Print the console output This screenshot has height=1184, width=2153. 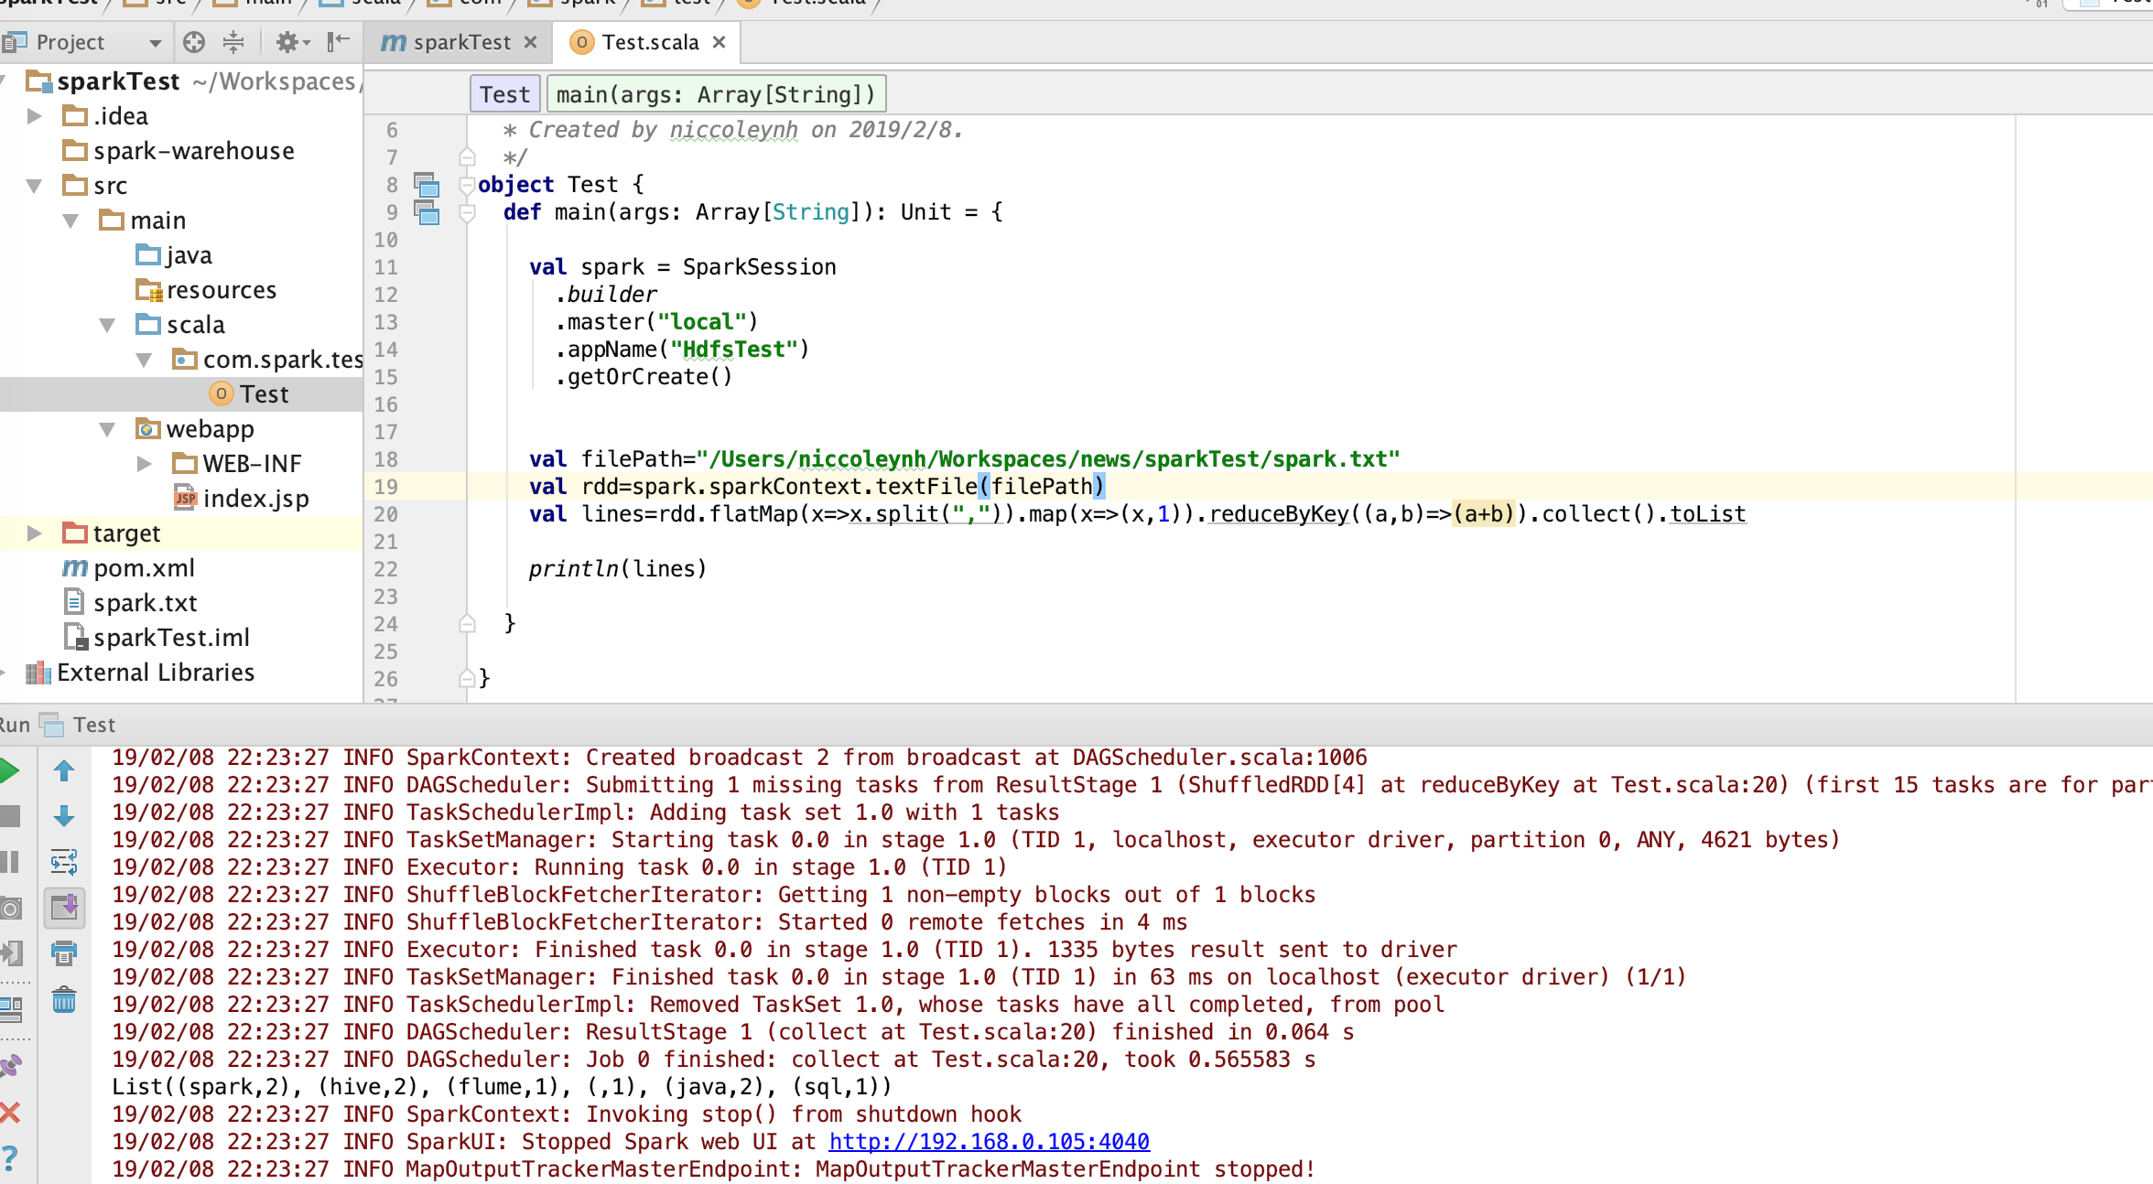click(64, 953)
